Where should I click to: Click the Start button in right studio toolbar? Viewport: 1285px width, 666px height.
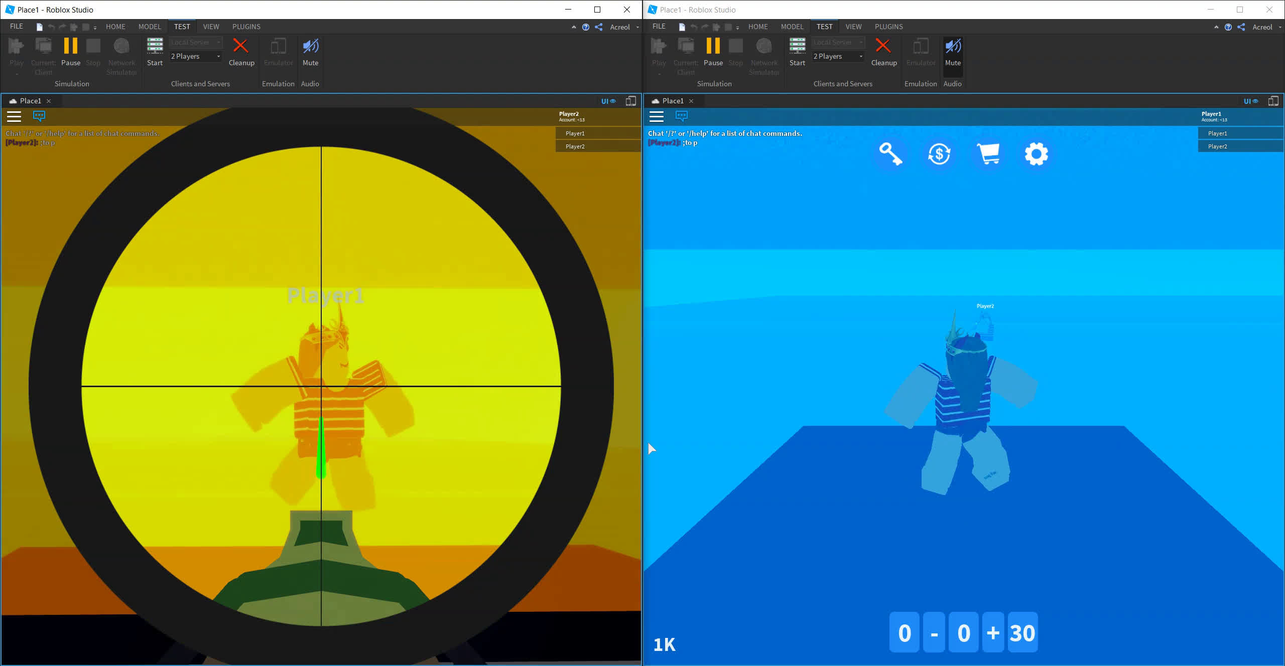coord(796,52)
